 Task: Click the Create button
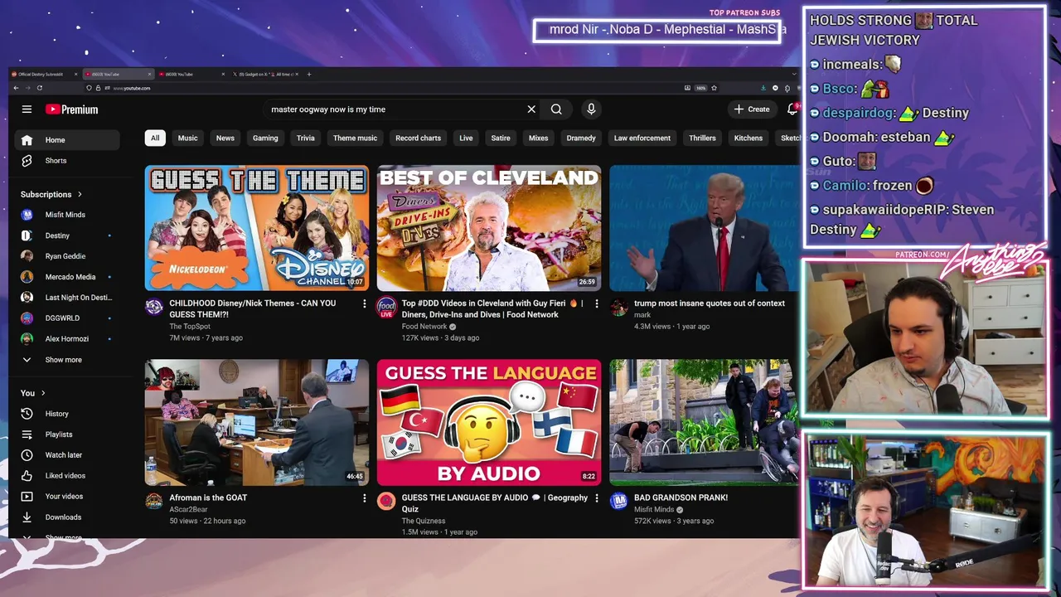point(752,109)
